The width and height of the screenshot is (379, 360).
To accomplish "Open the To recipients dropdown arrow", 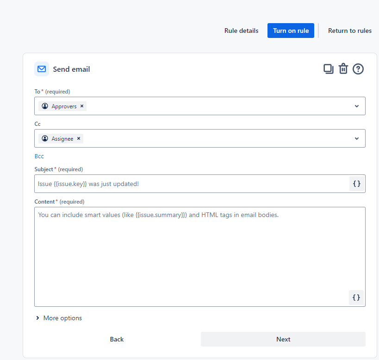I will (357, 106).
